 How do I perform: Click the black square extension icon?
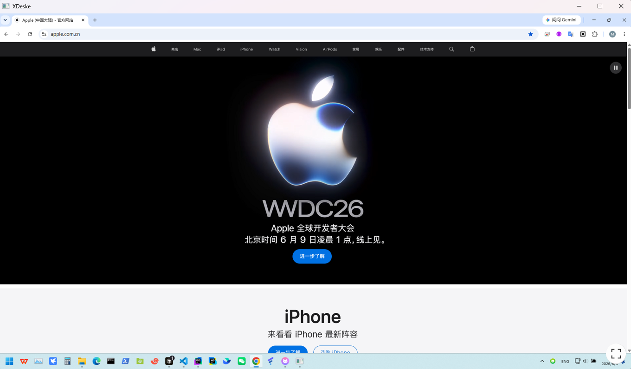click(583, 34)
